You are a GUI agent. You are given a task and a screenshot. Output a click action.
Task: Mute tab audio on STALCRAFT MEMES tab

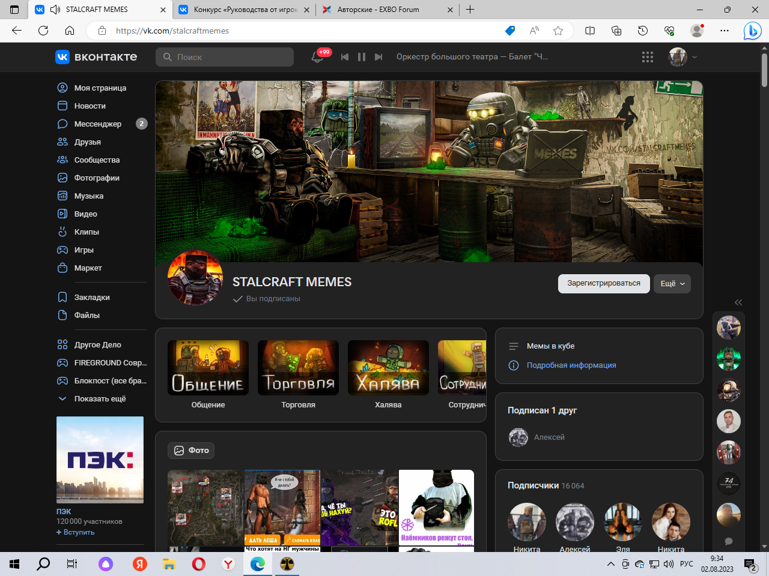pyautogui.click(x=55, y=10)
